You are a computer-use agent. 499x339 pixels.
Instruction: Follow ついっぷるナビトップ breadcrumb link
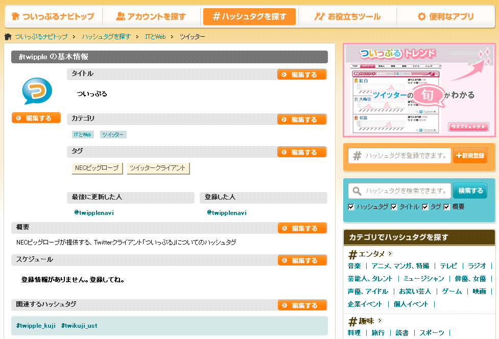coord(41,37)
